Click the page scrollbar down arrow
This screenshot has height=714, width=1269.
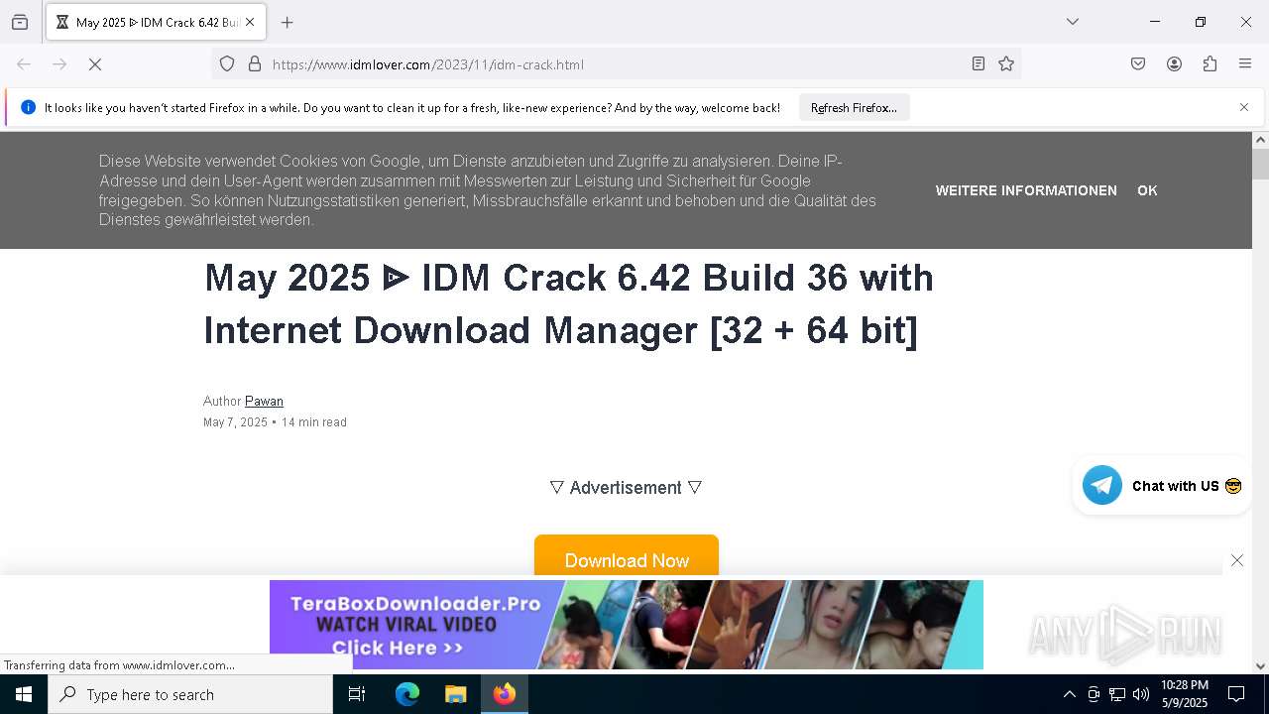click(1260, 666)
